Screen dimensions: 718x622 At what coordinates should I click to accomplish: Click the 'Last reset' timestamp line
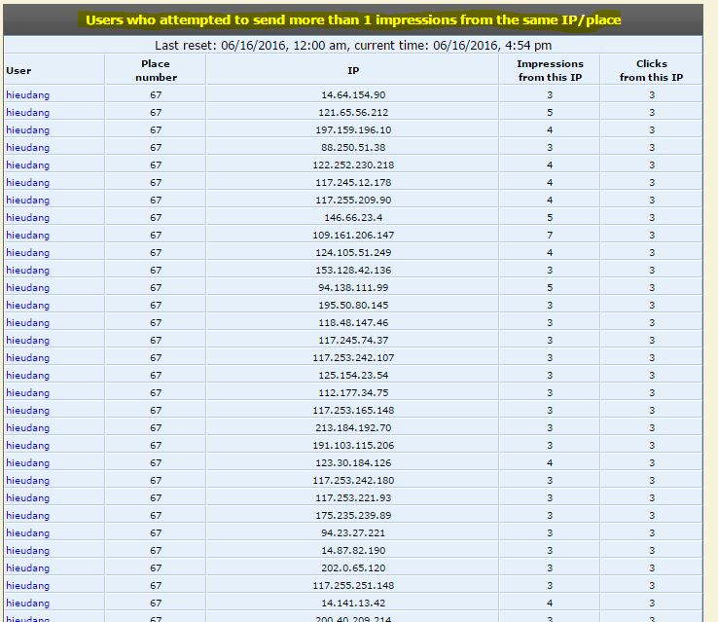click(353, 46)
